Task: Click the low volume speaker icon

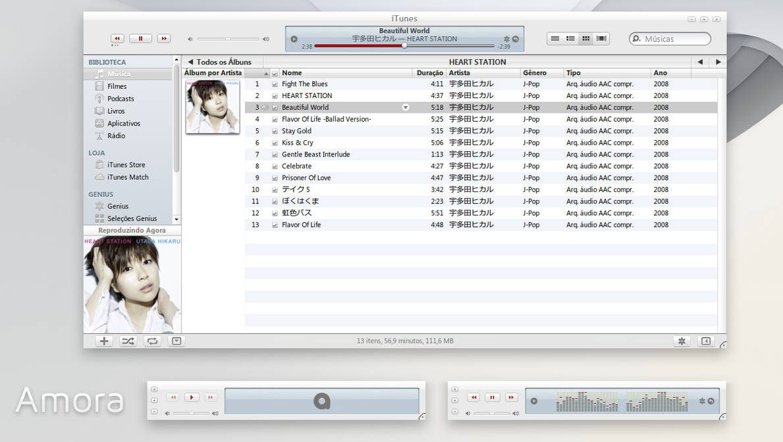Action: [190, 39]
